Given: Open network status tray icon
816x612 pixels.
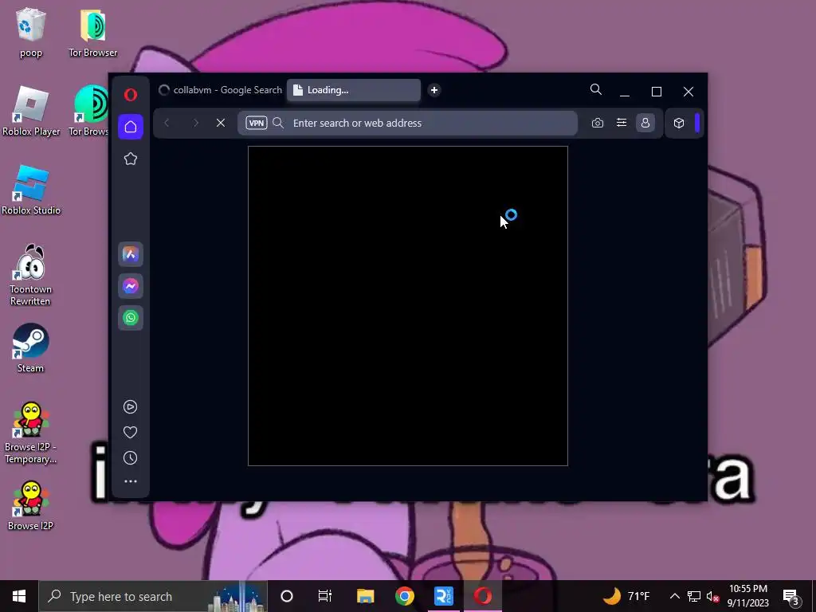Looking at the screenshot, I should tap(694, 596).
